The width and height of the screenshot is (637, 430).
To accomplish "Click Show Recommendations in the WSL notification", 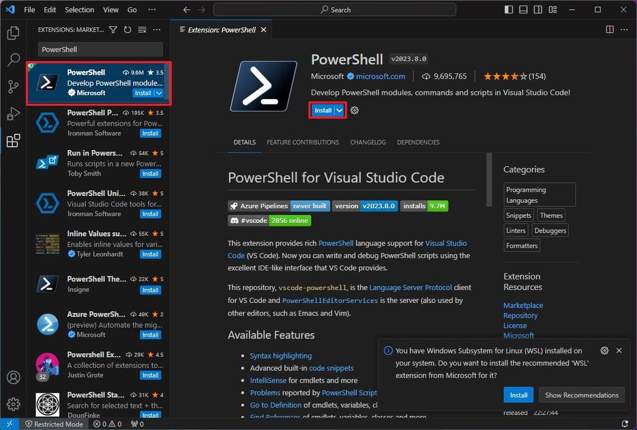I will point(581,395).
